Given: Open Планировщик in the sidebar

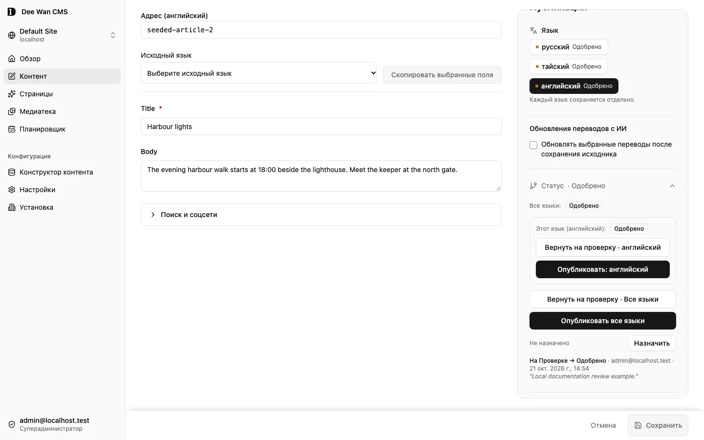Looking at the screenshot, I should click(x=62, y=129).
